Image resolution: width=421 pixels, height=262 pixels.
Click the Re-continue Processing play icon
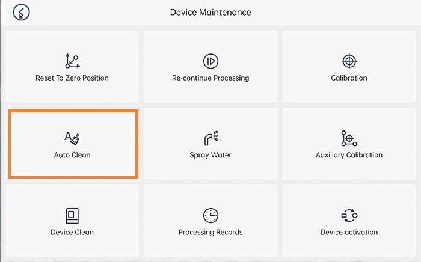210,61
